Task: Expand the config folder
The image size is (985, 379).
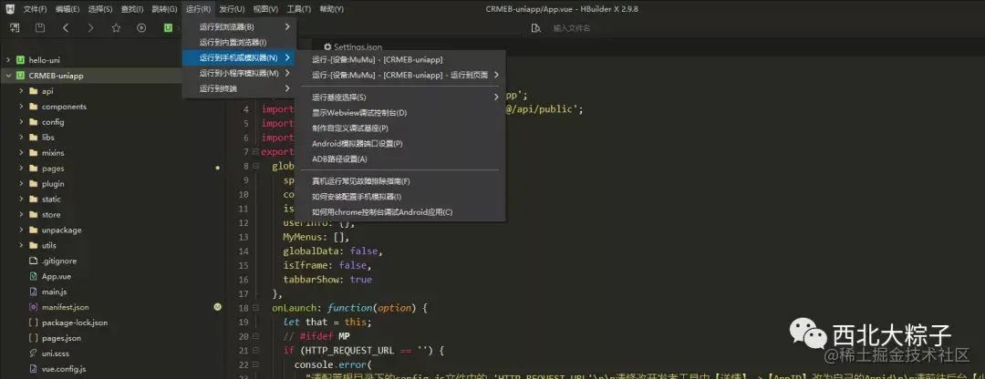Action: pos(21,122)
